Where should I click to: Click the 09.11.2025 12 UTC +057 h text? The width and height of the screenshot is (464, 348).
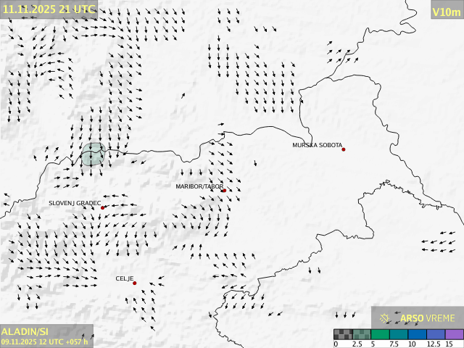click(x=44, y=341)
